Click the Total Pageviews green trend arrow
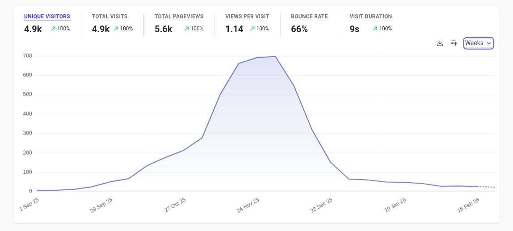513x231 pixels. (x=186, y=29)
